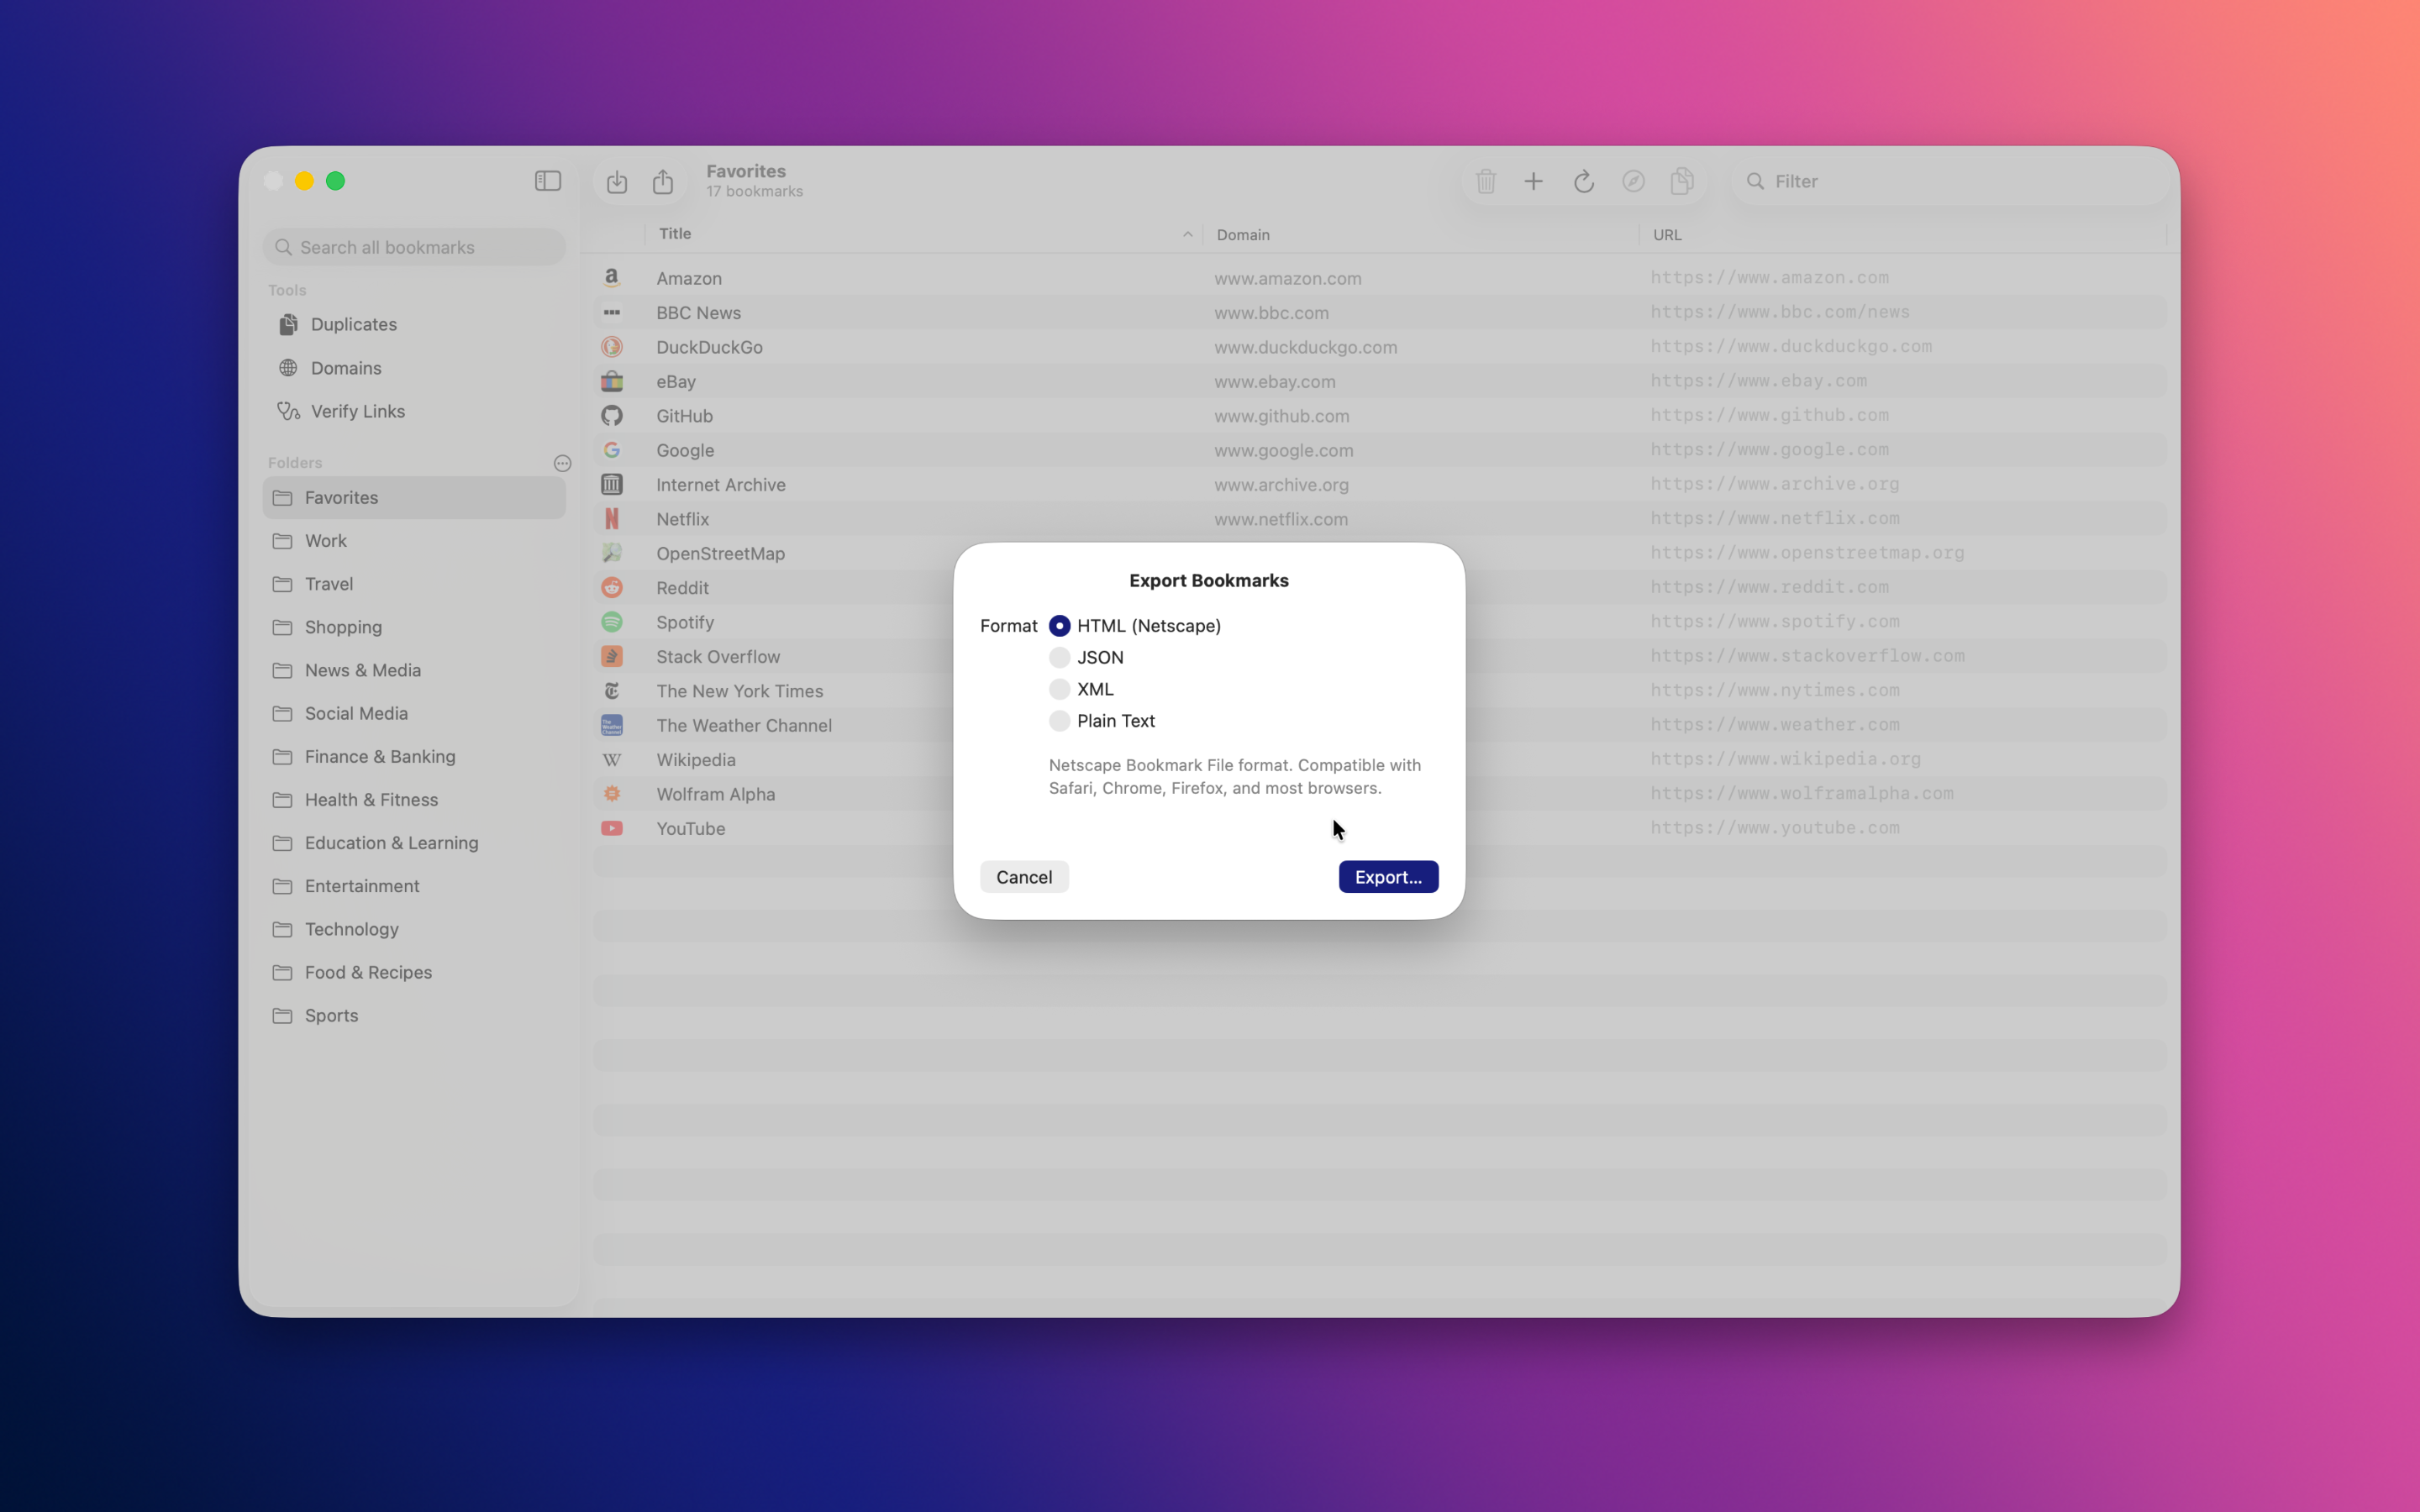Open the News & Media folder
The image size is (2420, 1512).
coord(414,670)
